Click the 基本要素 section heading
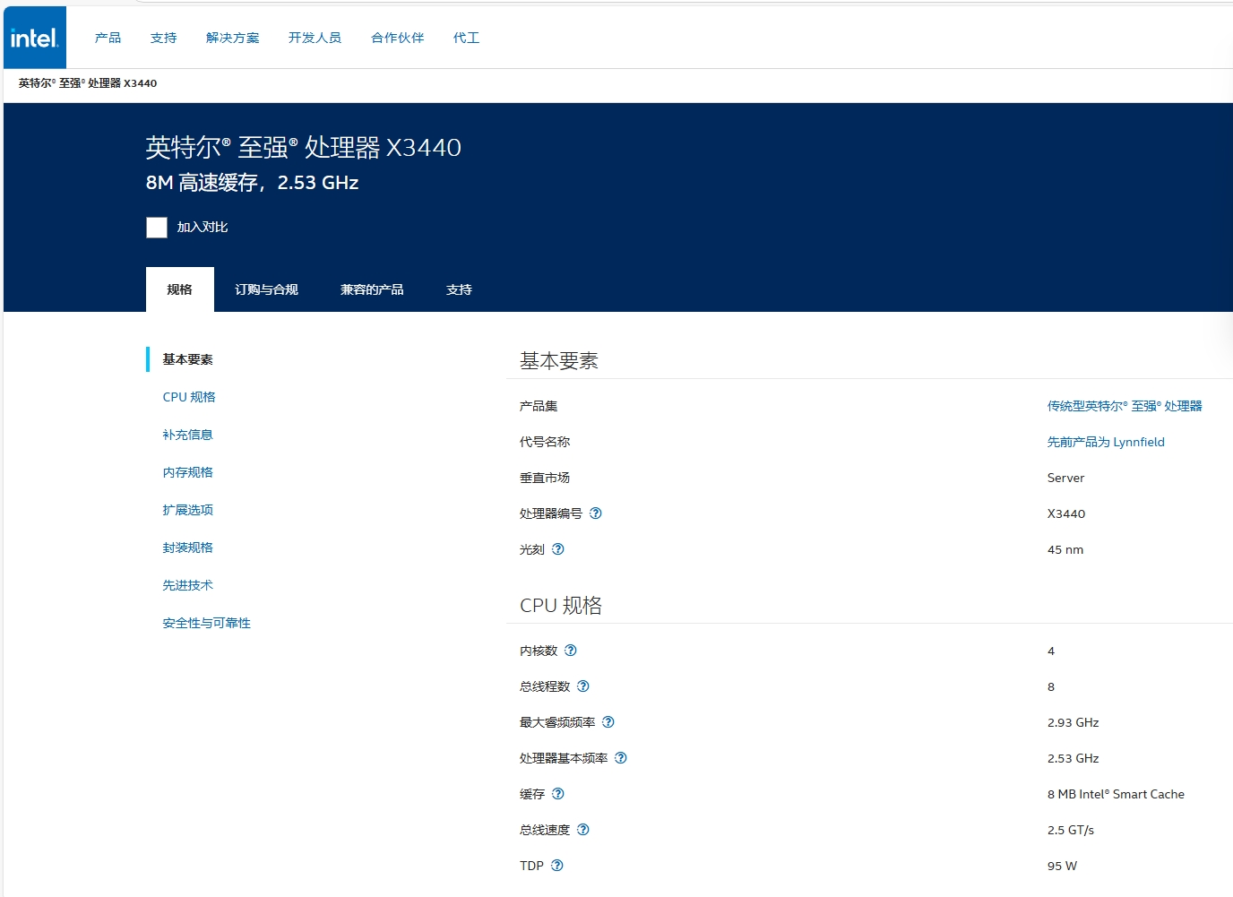 coord(559,360)
